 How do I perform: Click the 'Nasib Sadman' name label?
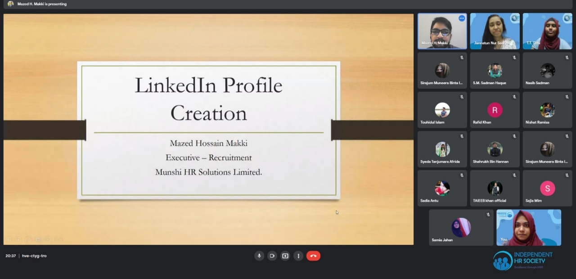click(x=537, y=83)
